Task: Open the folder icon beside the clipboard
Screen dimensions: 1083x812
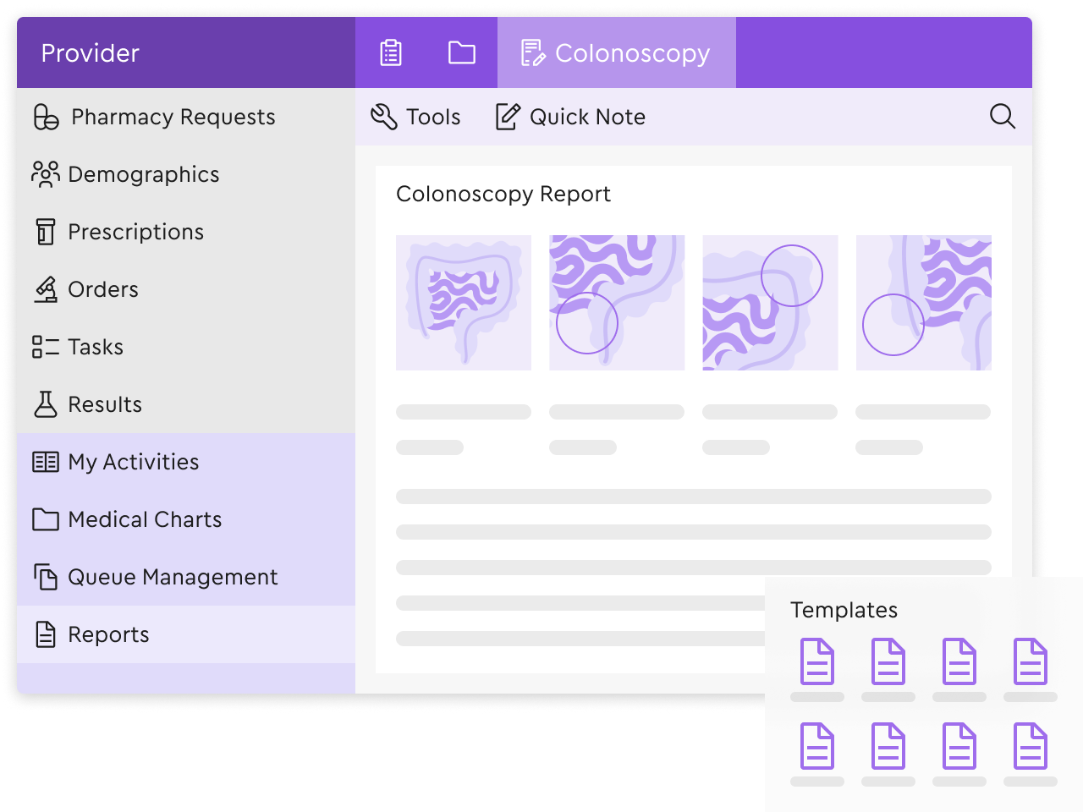Action: click(462, 52)
